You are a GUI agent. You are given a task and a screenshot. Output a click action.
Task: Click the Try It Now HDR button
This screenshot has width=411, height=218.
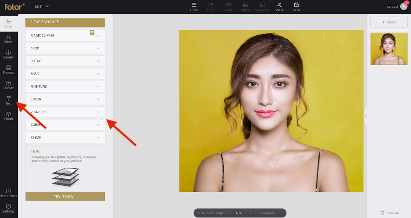65,197
